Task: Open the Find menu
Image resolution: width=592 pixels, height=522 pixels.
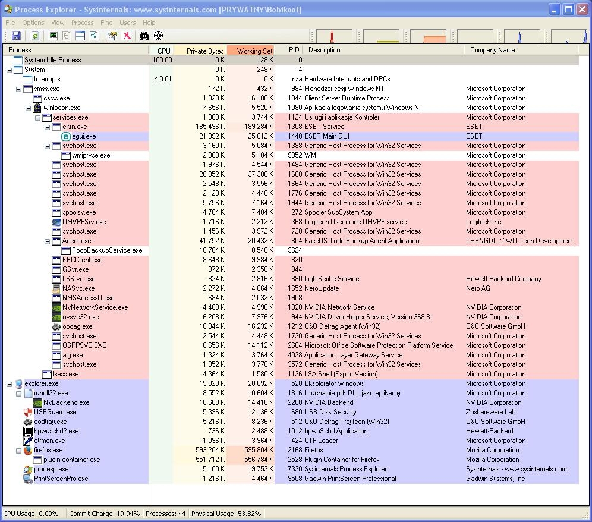Action: point(106,23)
